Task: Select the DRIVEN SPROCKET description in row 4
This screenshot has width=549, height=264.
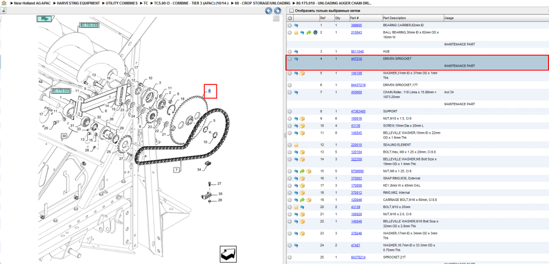Action: 397,59
